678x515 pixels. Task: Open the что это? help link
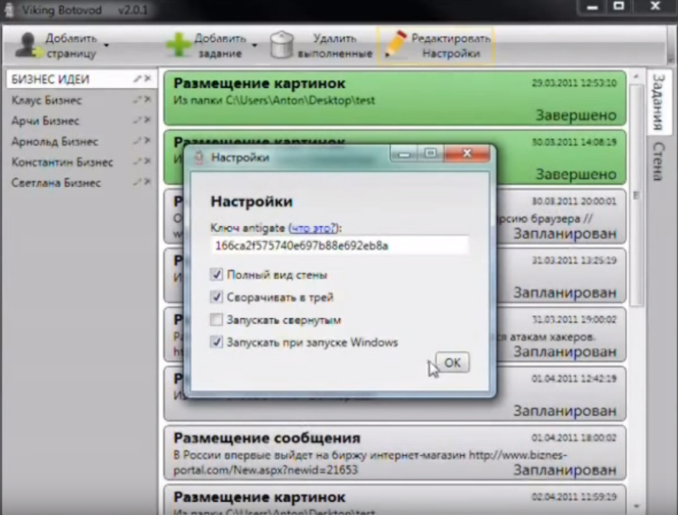click(x=312, y=228)
